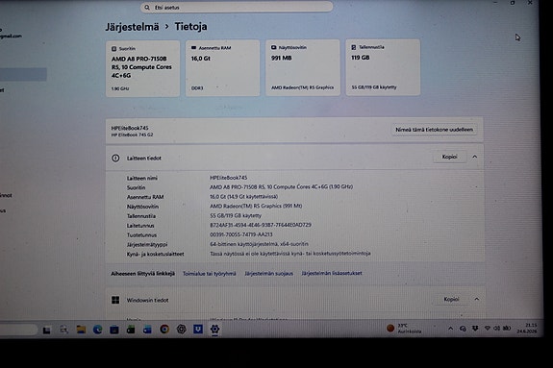Click the search icon in Etsi asetus

click(147, 8)
